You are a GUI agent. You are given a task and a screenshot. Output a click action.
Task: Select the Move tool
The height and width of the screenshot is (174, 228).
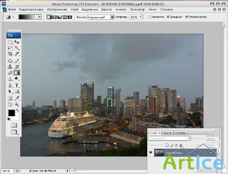pos(17,42)
